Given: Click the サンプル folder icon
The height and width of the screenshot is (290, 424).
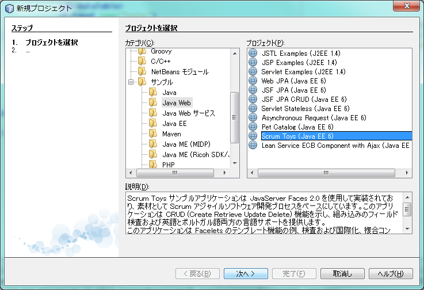Looking at the screenshot, I should pyautogui.click(x=142, y=82).
